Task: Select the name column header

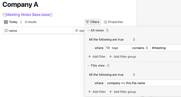Action: click(x=38, y=31)
